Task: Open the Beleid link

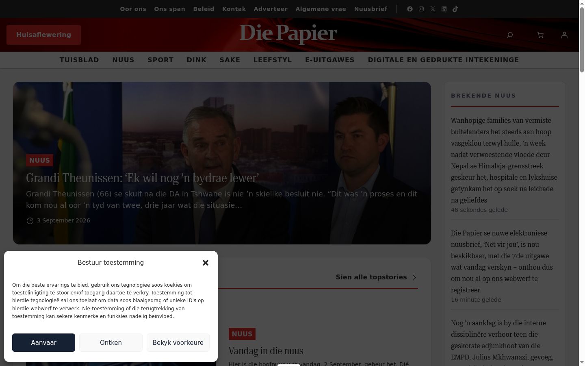Action: [204, 9]
